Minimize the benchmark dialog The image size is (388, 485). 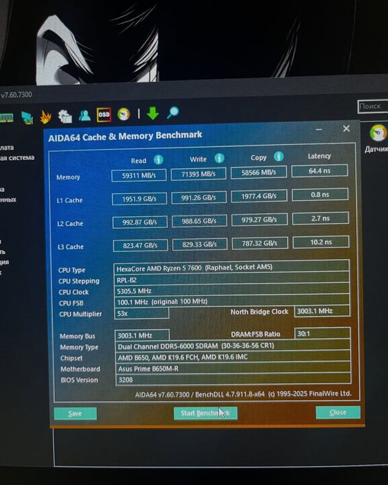click(x=319, y=130)
